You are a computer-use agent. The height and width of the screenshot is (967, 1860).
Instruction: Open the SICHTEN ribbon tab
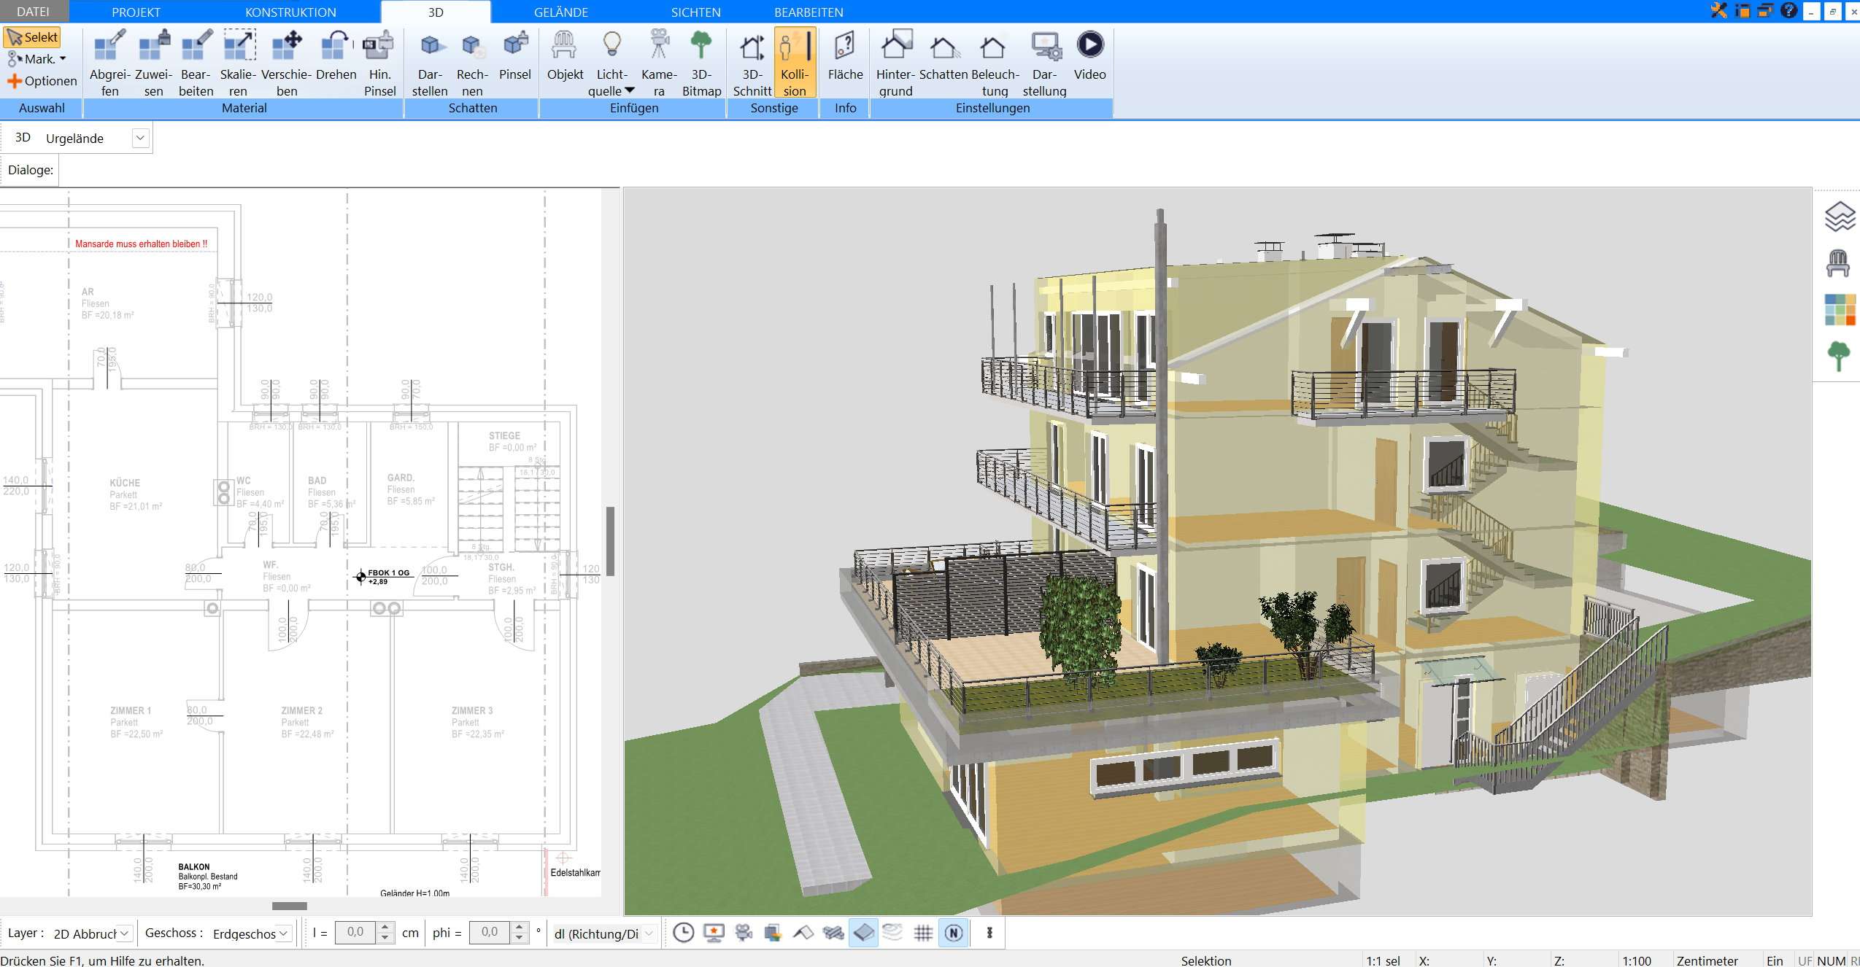(x=695, y=12)
